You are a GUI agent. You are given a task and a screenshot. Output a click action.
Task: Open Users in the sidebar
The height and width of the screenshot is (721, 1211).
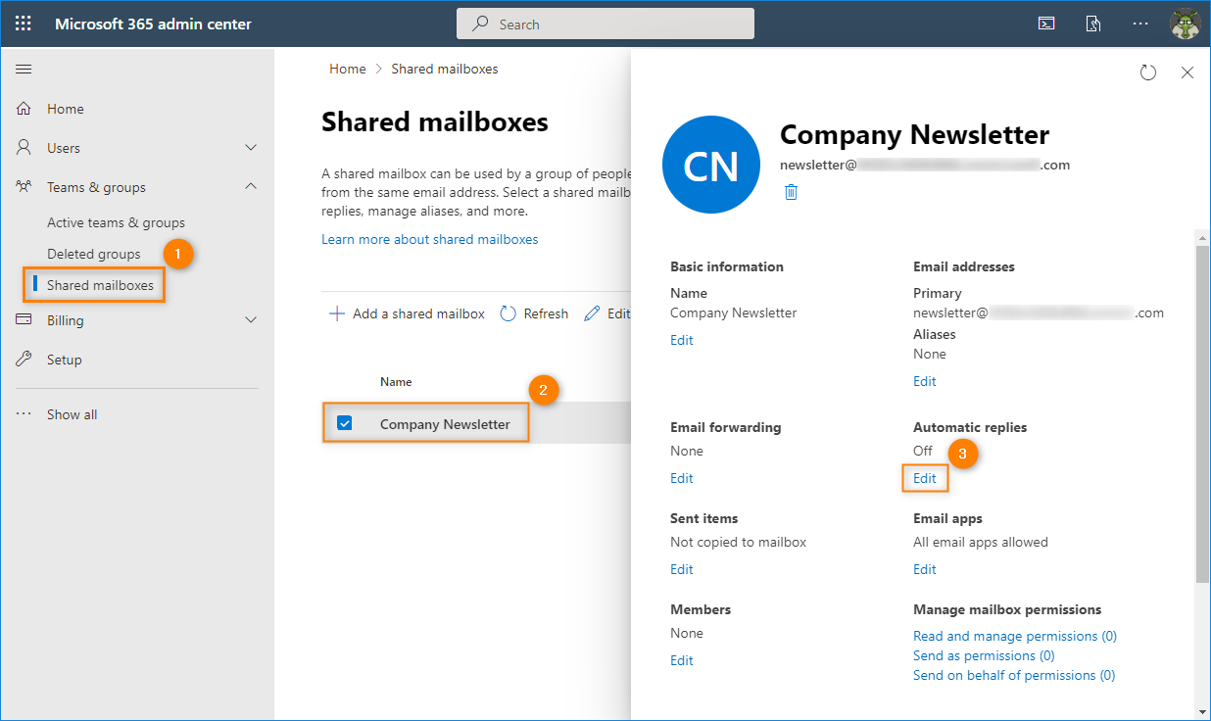(64, 148)
